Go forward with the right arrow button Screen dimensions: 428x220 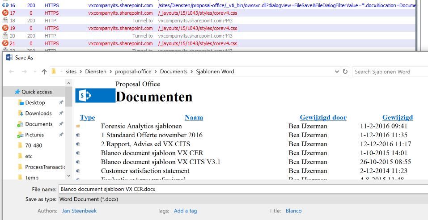(24, 72)
